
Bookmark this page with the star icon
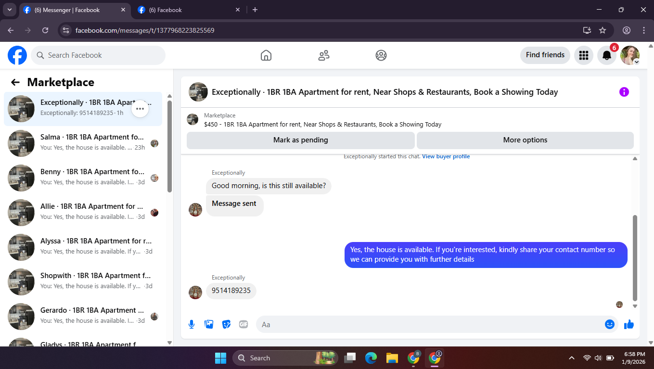[603, 30]
